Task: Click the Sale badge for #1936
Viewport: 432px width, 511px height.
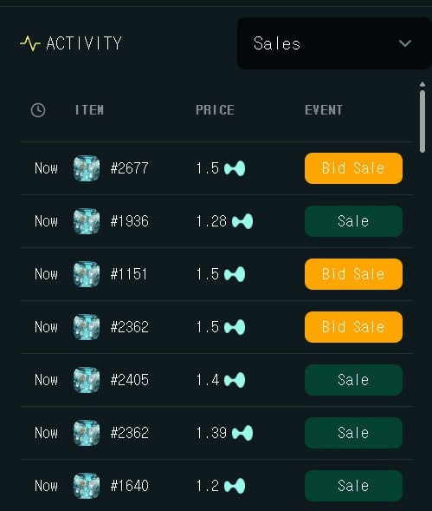Action: coord(353,221)
